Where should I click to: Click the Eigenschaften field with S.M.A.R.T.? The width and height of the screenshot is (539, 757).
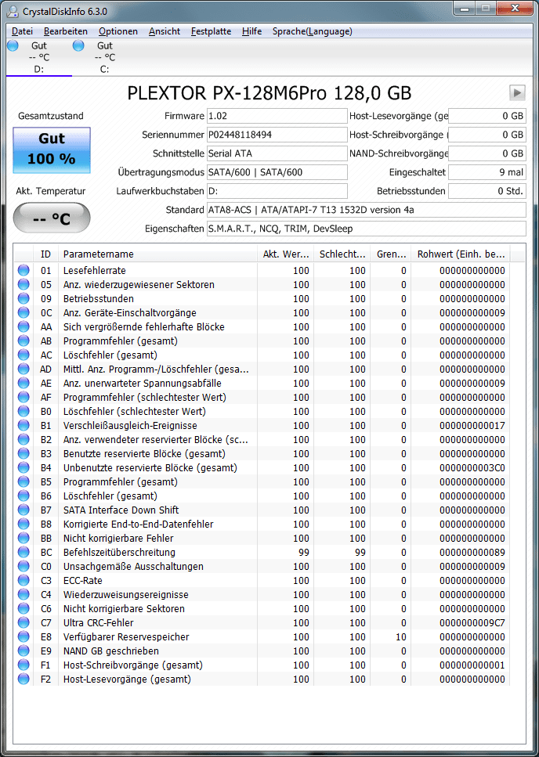[x=367, y=229]
